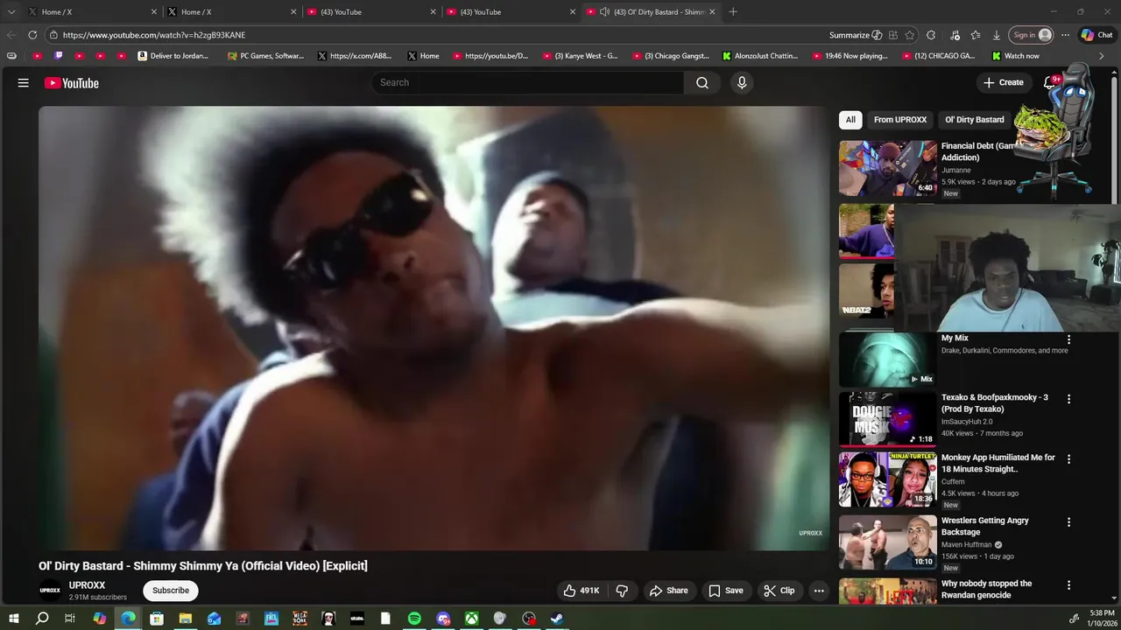Open browser extensions puzzle icon
This screenshot has width=1121, height=630.
pos(931,35)
